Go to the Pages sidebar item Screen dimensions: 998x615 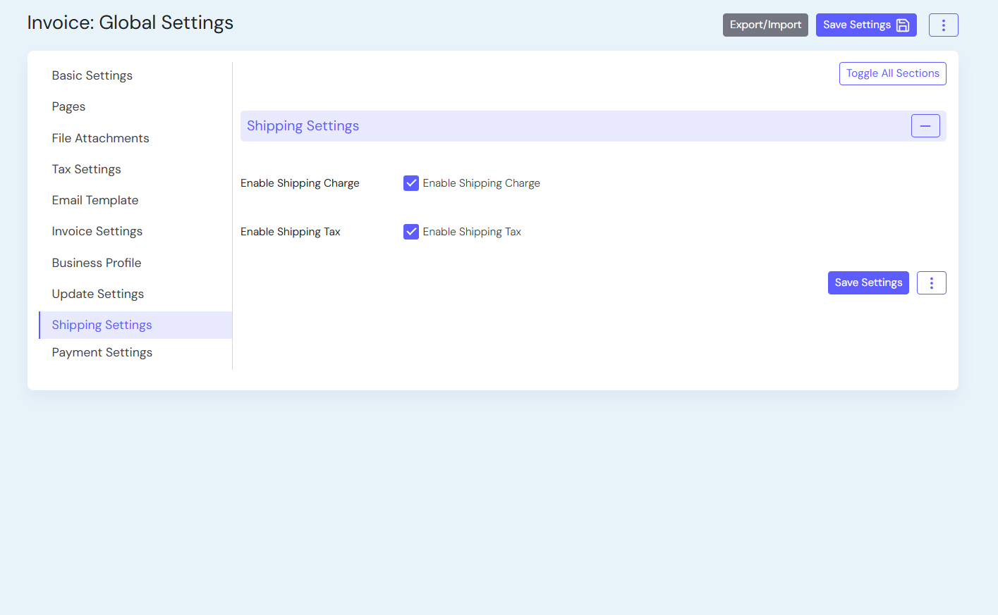coord(68,106)
